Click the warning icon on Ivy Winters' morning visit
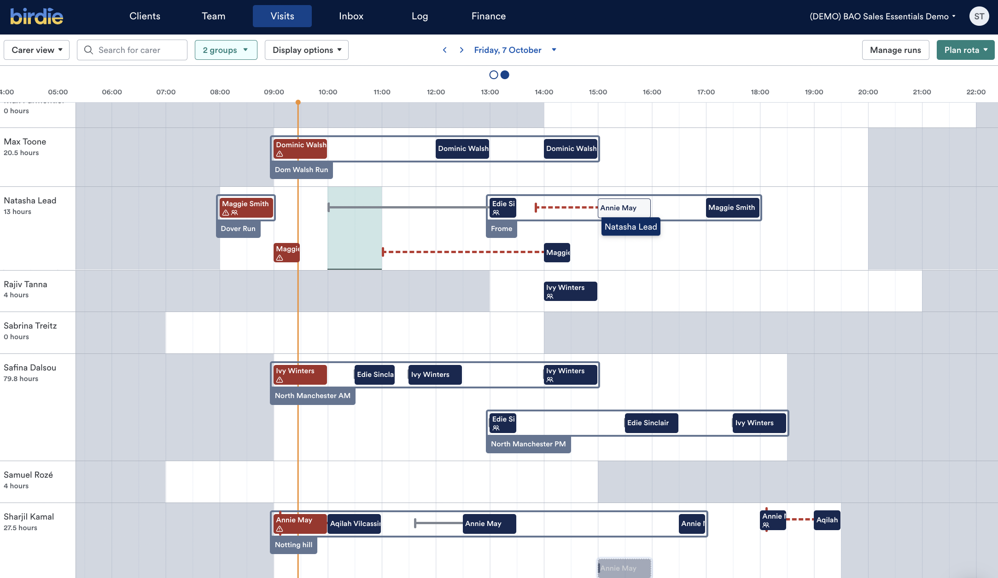 pos(280,380)
